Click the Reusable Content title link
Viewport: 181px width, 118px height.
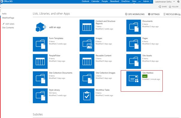104,56
